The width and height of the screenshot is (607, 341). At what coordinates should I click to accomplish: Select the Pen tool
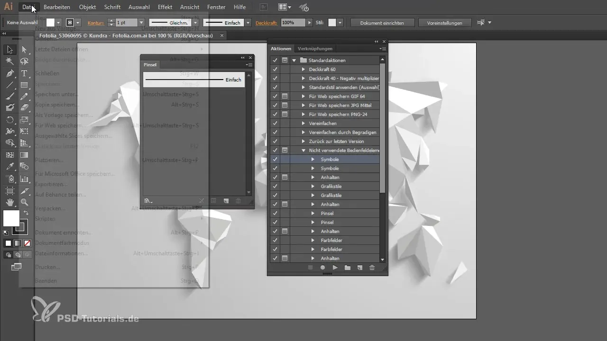click(10, 73)
